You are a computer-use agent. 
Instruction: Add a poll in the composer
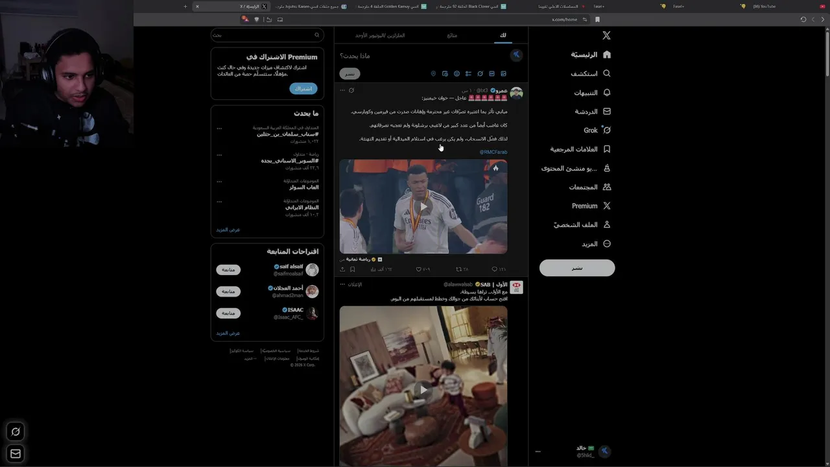pos(468,74)
